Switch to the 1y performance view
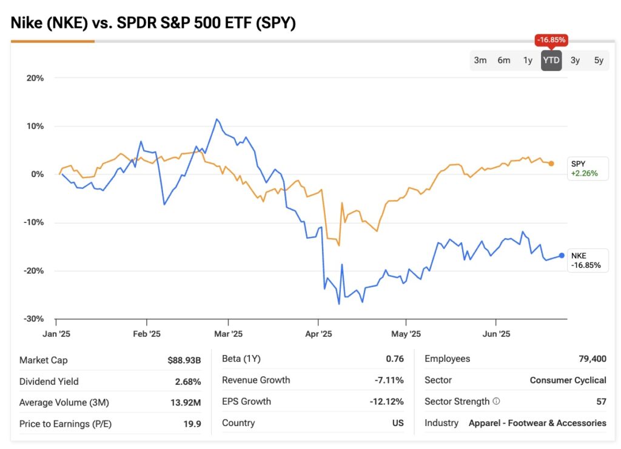 coord(528,60)
